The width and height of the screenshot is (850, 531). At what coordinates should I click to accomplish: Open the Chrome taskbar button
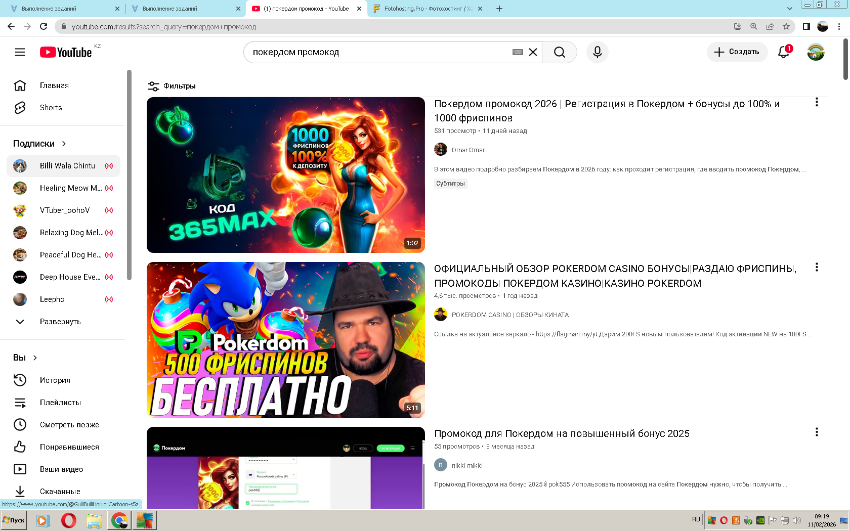pos(119,520)
